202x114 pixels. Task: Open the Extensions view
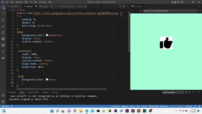pyautogui.click(x=3, y=32)
